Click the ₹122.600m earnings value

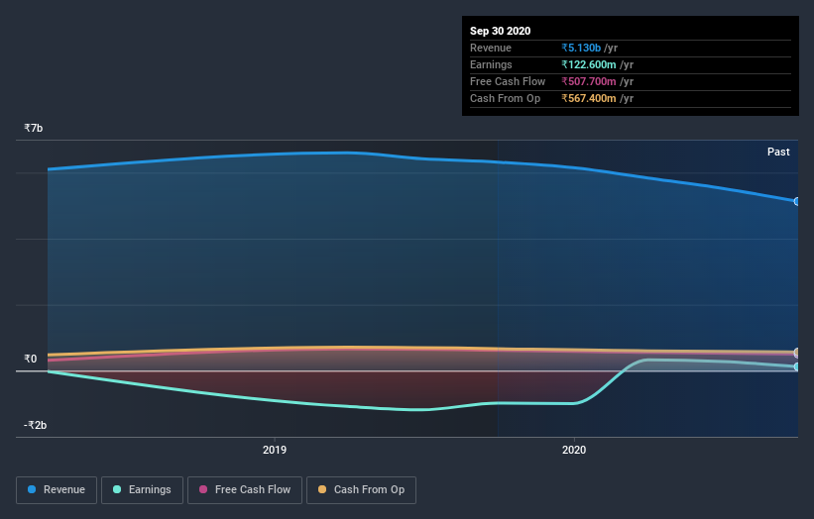click(589, 64)
